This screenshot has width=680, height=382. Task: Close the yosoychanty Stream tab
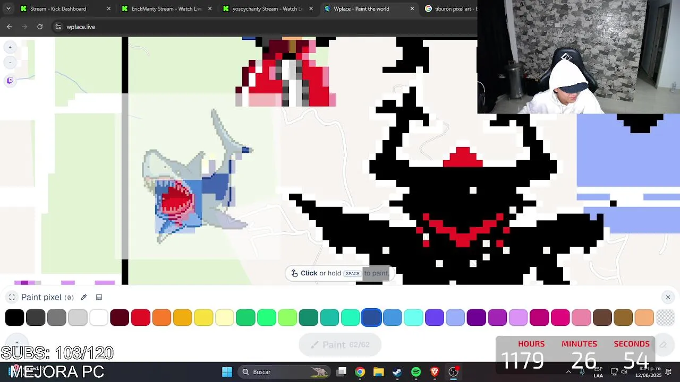(311, 8)
